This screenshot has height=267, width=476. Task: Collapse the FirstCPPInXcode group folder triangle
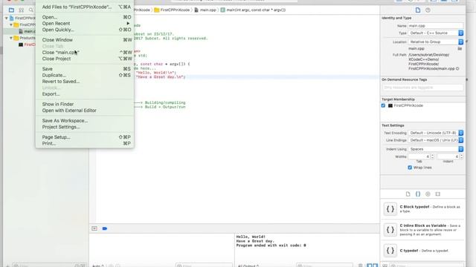click(x=11, y=24)
